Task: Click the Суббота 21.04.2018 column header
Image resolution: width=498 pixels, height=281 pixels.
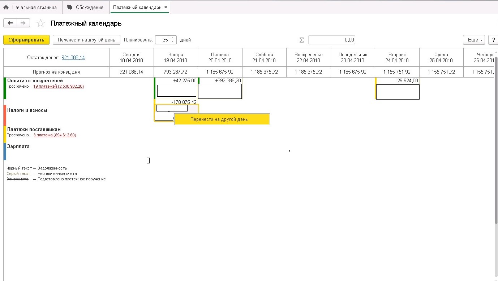Action: click(264, 57)
